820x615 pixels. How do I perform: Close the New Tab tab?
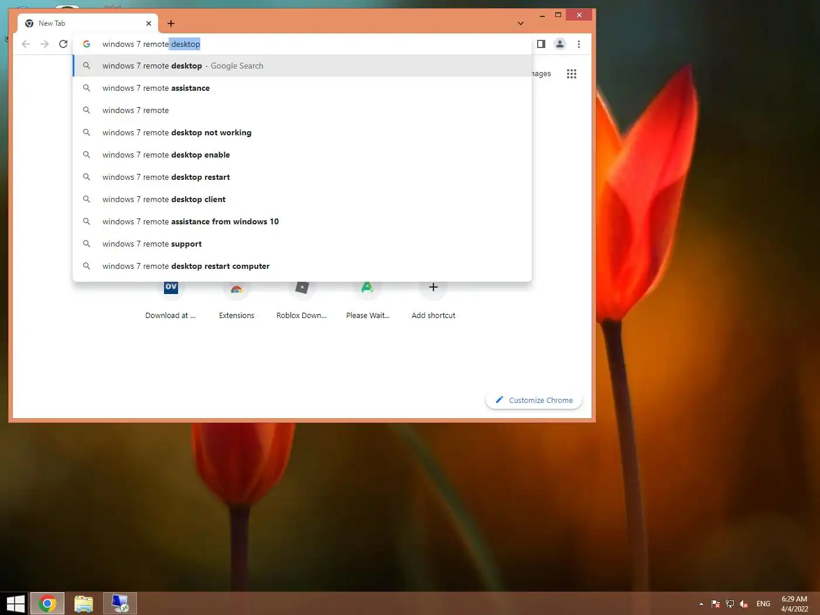click(149, 23)
